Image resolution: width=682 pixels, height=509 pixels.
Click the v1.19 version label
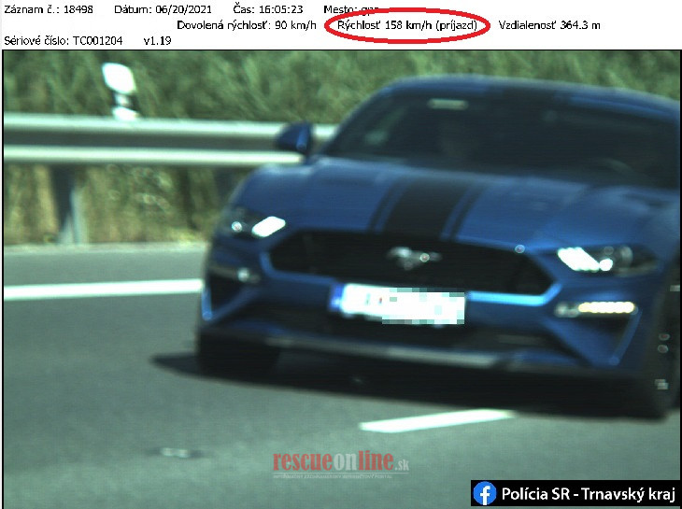157,42
